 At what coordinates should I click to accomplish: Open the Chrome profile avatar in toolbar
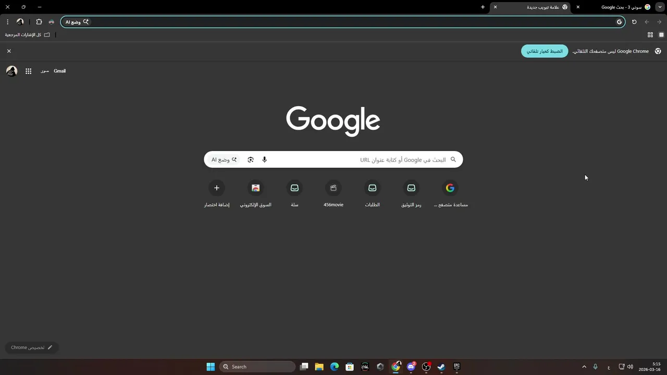(20, 22)
